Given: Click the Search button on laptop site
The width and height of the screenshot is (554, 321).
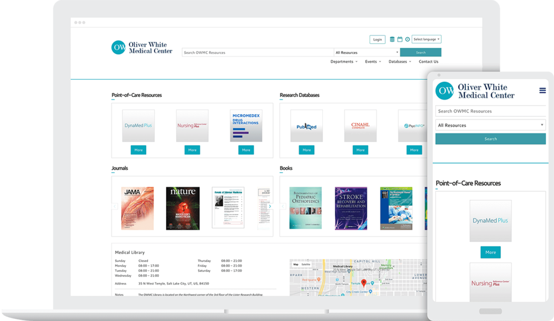Looking at the screenshot, I should (420, 52).
